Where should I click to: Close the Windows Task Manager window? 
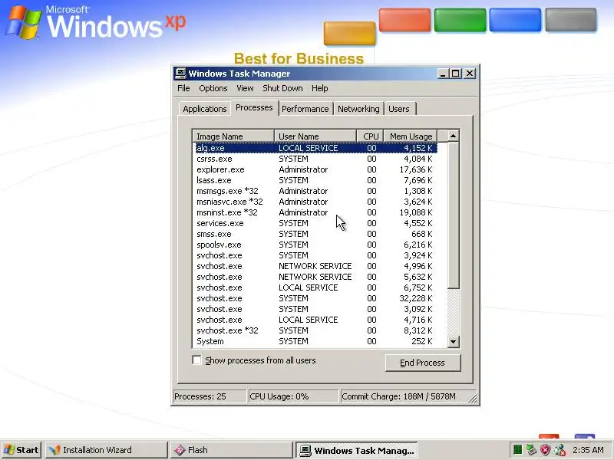point(470,74)
